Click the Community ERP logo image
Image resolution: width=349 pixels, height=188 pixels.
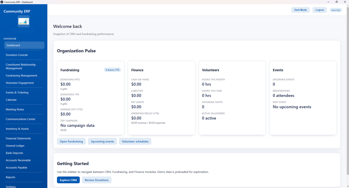click(x=24, y=21)
